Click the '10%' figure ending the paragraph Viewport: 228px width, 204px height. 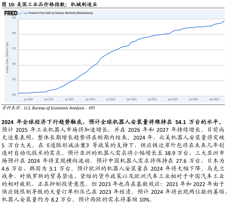[x=145, y=200]
